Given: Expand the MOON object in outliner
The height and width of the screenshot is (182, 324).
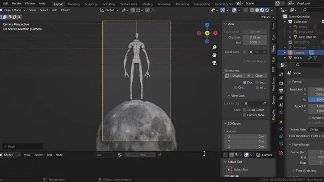Looking at the screenshot, I should tap(285, 58).
